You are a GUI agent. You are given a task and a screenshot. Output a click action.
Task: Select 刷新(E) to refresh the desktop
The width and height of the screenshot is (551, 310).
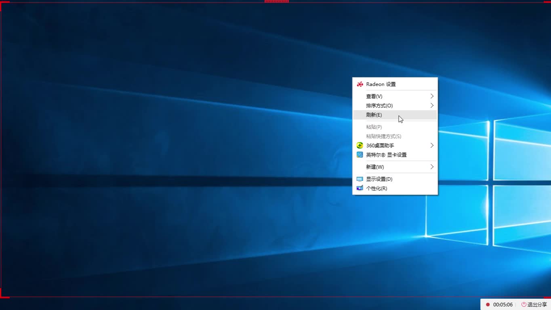coord(395,115)
